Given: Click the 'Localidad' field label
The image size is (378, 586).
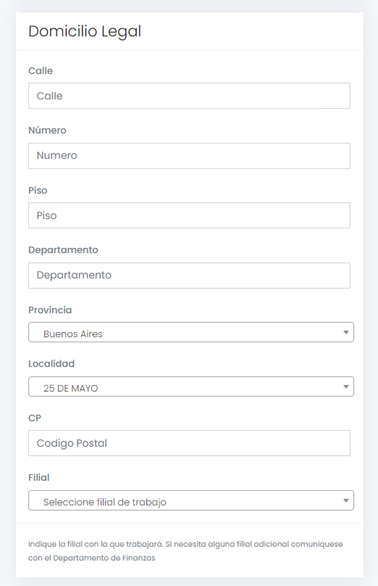Looking at the screenshot, I should (x=51, y=364).
